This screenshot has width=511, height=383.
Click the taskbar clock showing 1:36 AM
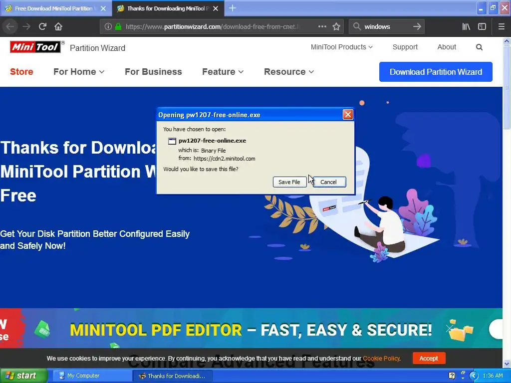493,376
